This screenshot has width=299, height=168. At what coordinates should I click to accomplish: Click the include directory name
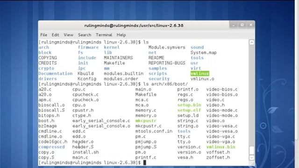click(x=87, y=58)
